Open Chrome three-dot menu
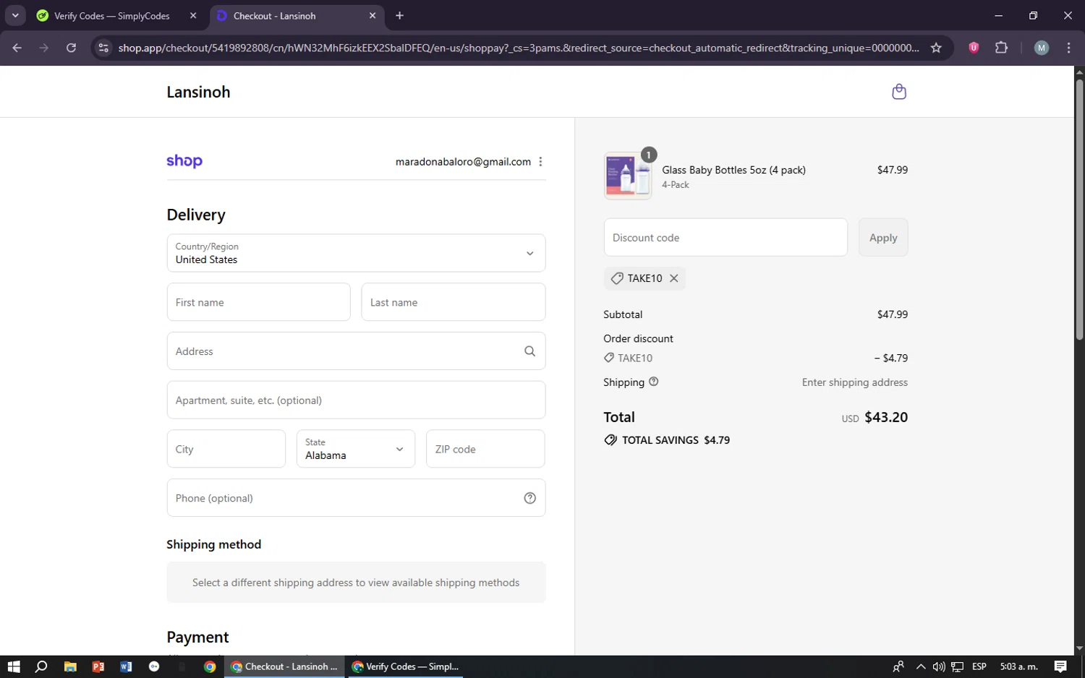Image resolution: width=1085 pixels, height=678 pixels. (1068, 48)
